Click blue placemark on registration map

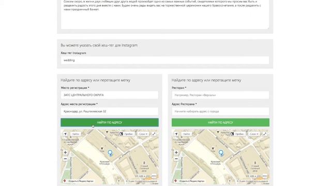[x=110, y=153]
